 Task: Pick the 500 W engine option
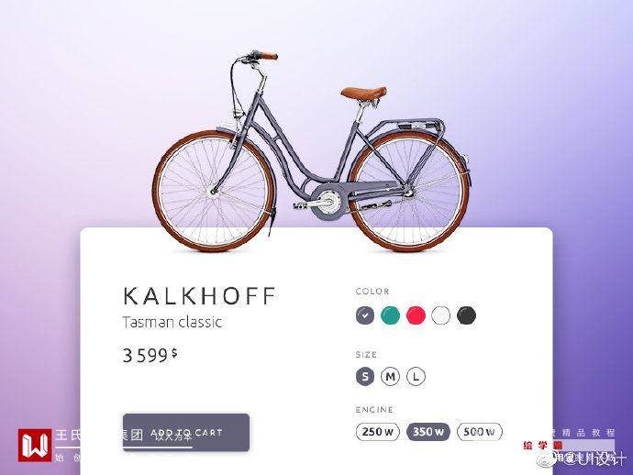coord(480,432)
